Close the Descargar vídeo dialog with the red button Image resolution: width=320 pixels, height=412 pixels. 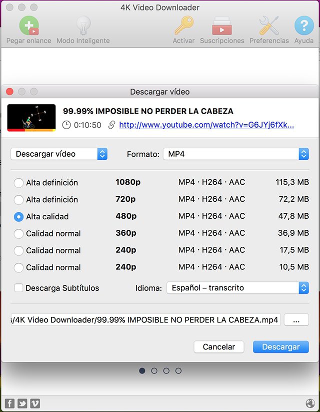9,92
